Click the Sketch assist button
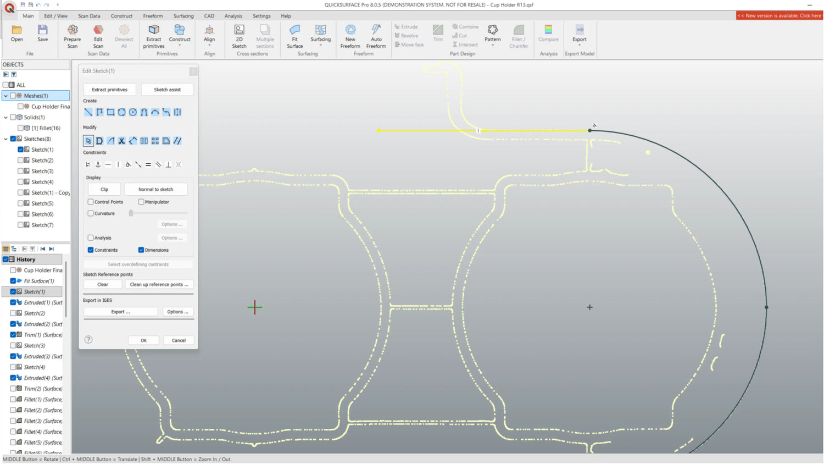 click(x=167, y=90)
